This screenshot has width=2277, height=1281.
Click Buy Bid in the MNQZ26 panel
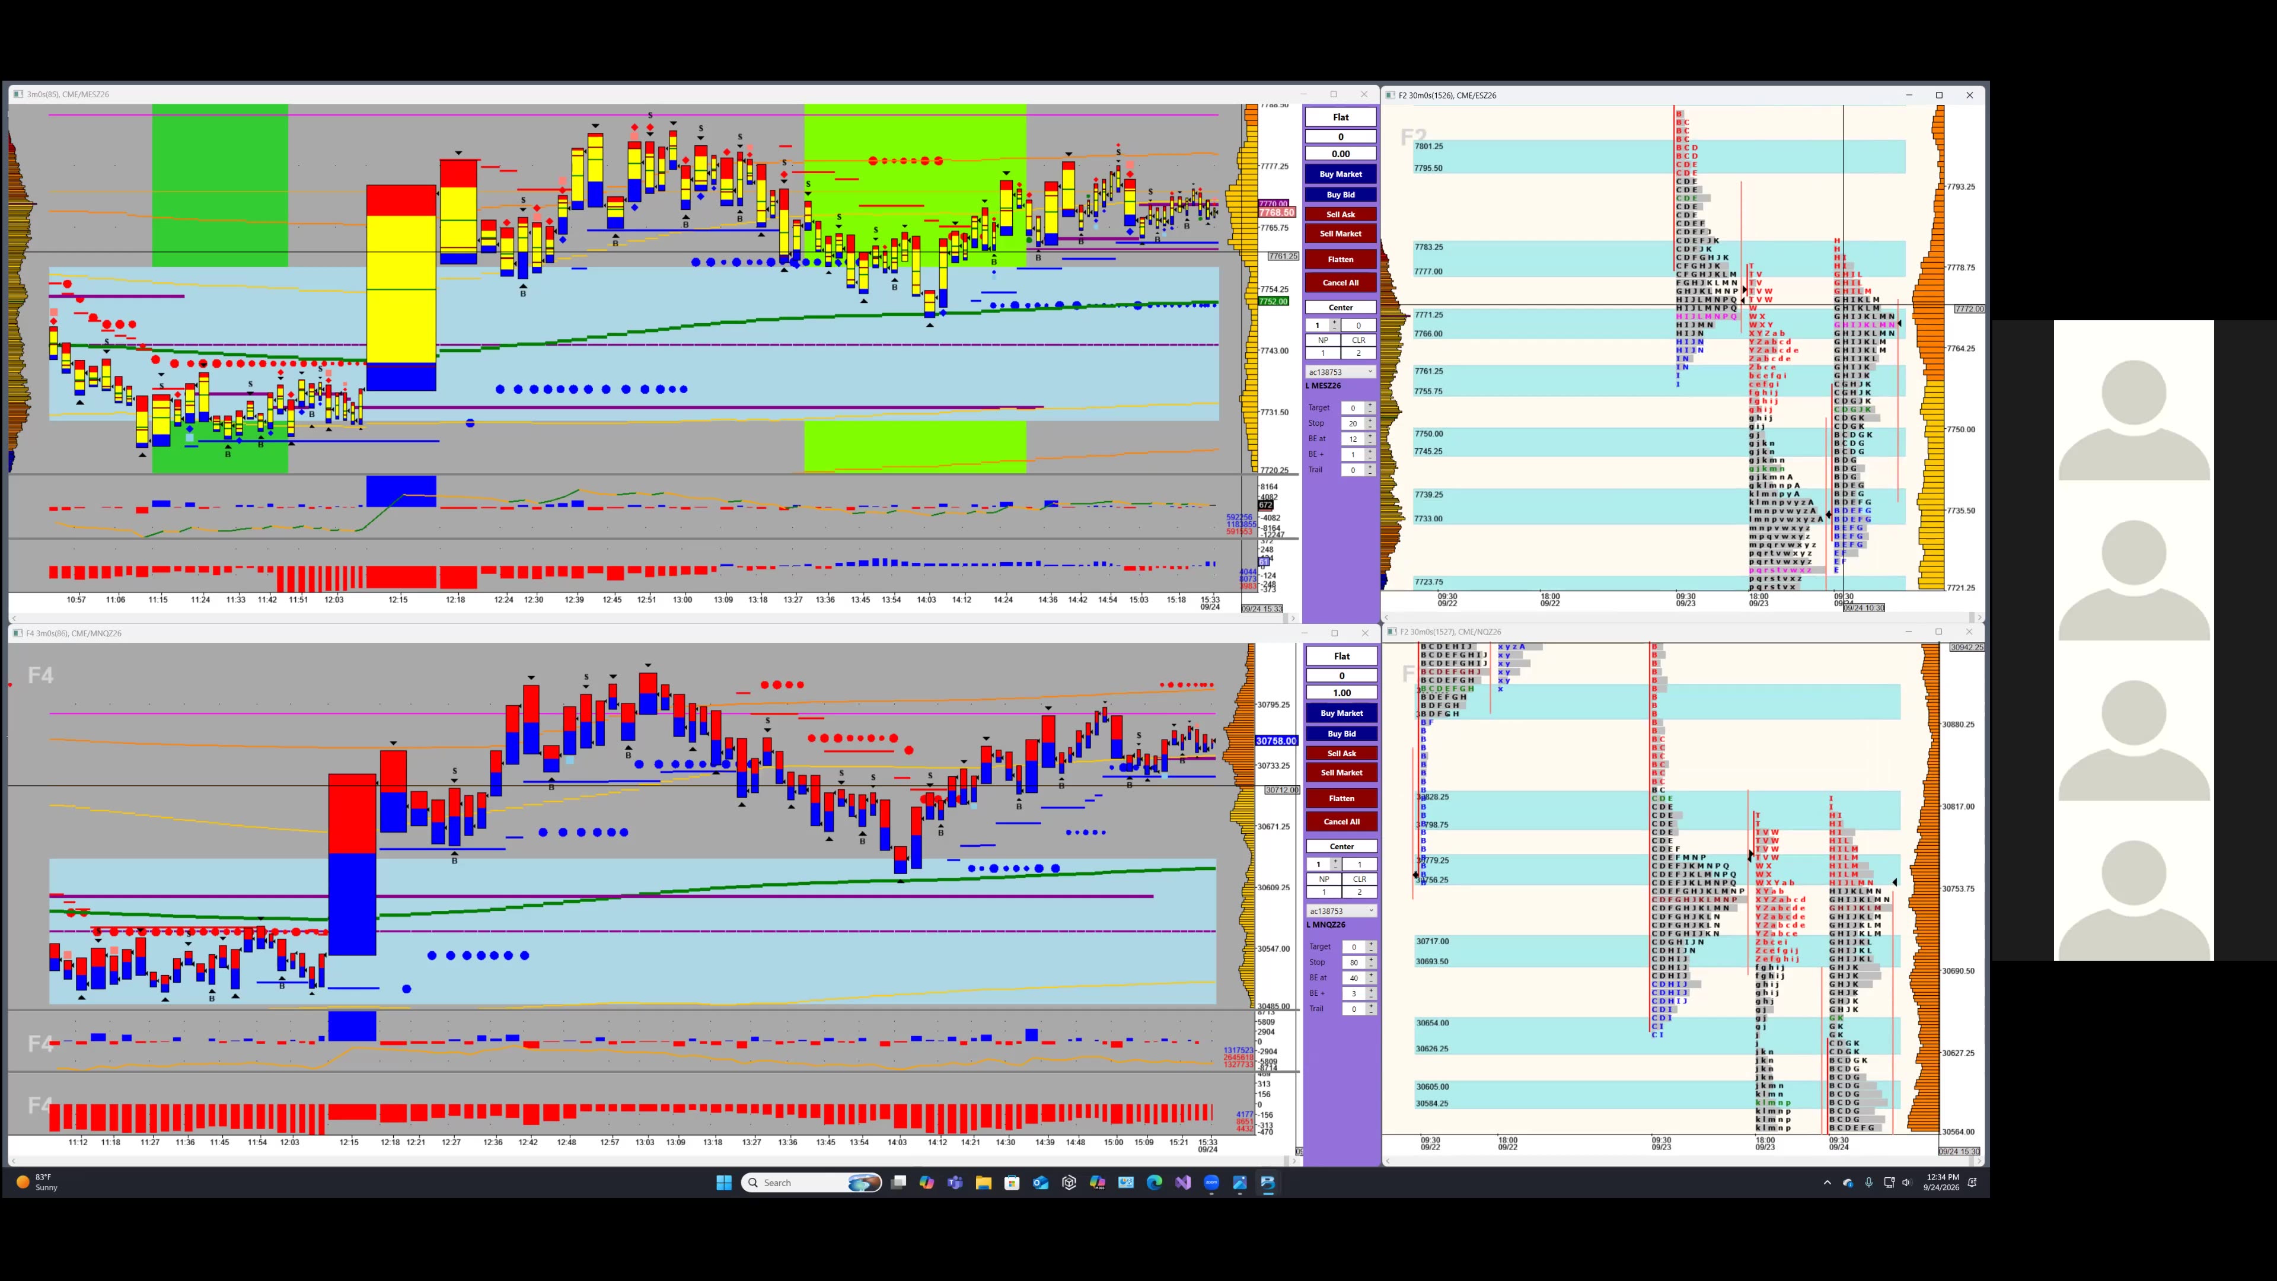pyautogui.click(x=1342, y=734)
